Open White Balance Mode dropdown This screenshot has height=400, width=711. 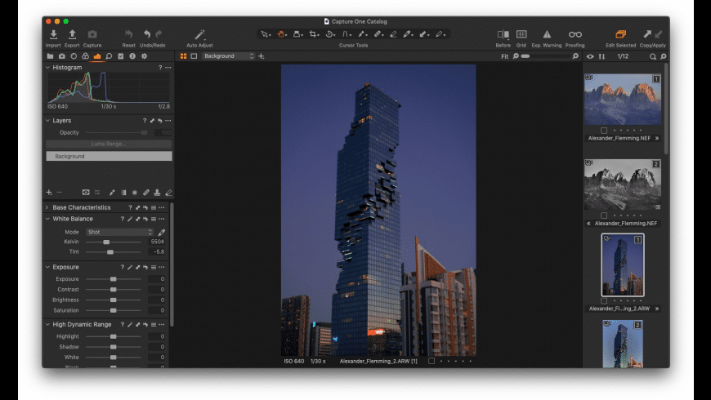point(119,232)
